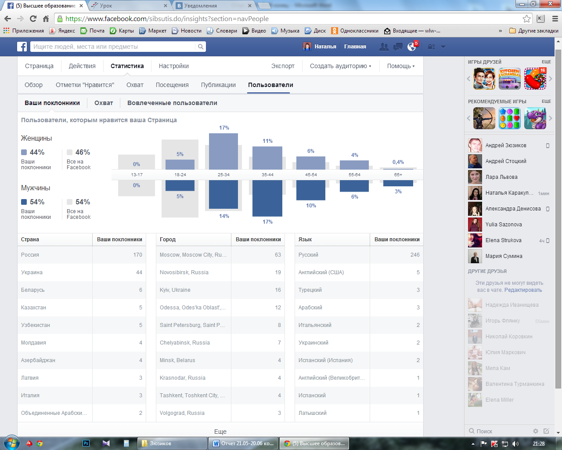Screen dimensions: 562x450
Task: Open the Настройки tab
Action: click(174, 66)
